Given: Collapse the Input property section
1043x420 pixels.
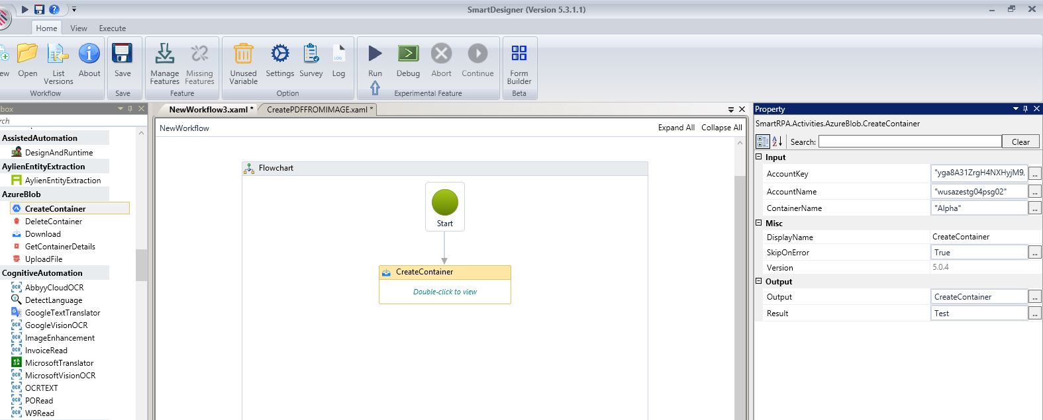Looking at the screenshot, I should tap(759, 157).
